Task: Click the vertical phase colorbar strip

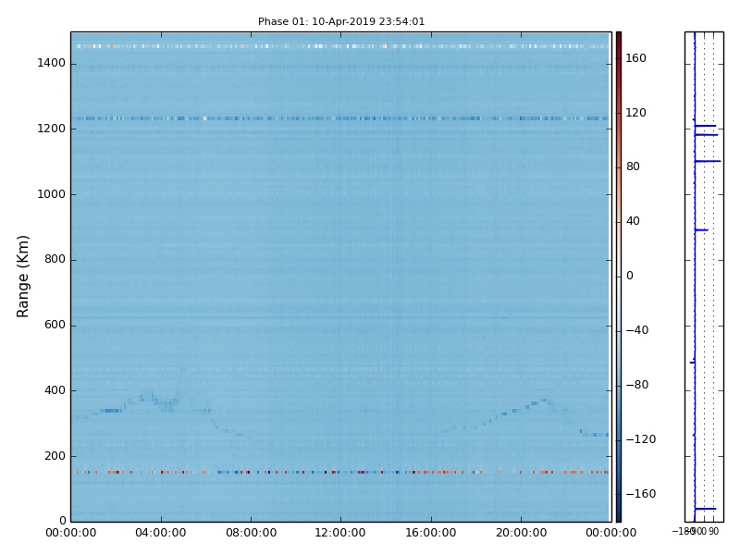Action: 618,277
